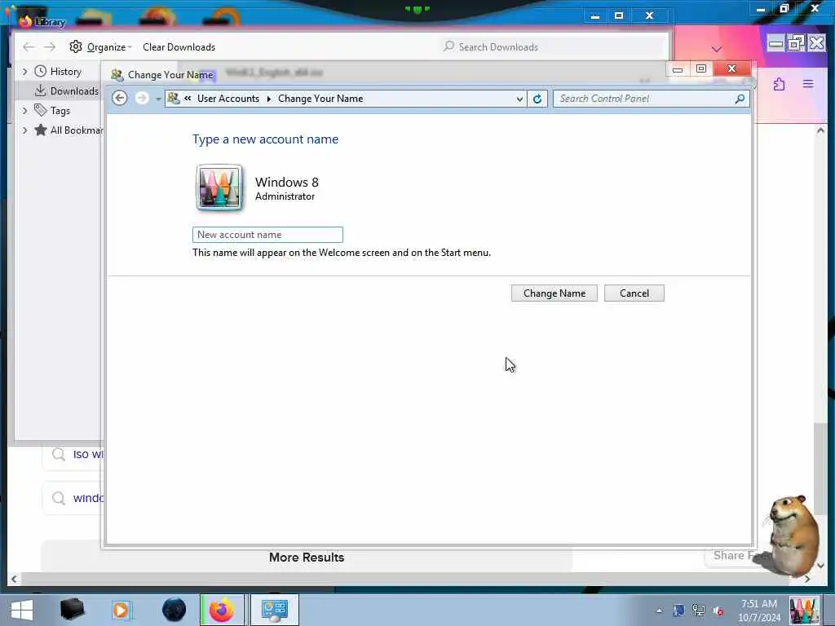Open recent pages dropdown next to Forward arrow

(158, 99)
